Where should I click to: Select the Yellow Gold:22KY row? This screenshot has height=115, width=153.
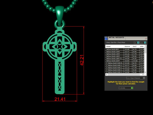(125, 61)
